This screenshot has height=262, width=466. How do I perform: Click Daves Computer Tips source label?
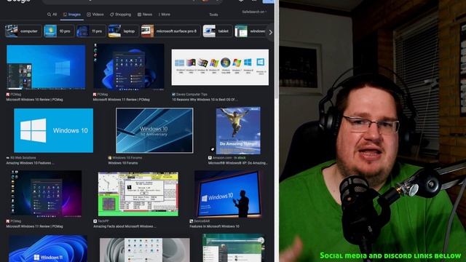191,95
